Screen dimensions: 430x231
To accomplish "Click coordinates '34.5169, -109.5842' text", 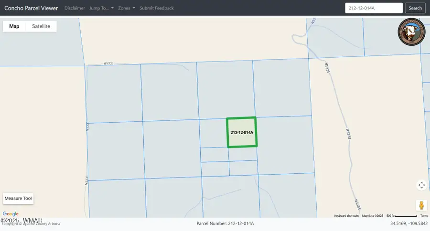I will tap(409, 223).
